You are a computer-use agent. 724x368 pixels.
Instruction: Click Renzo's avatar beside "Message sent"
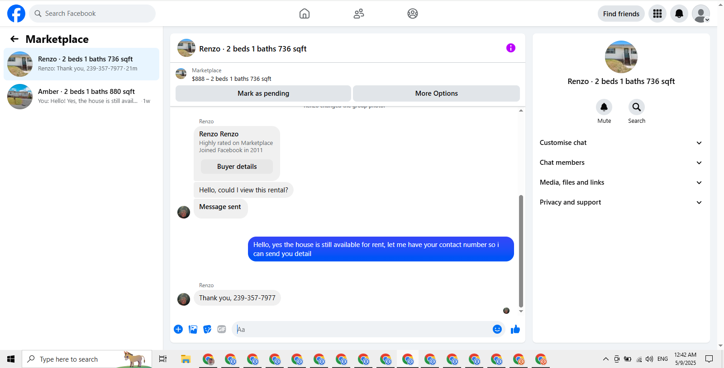[184, 212]
